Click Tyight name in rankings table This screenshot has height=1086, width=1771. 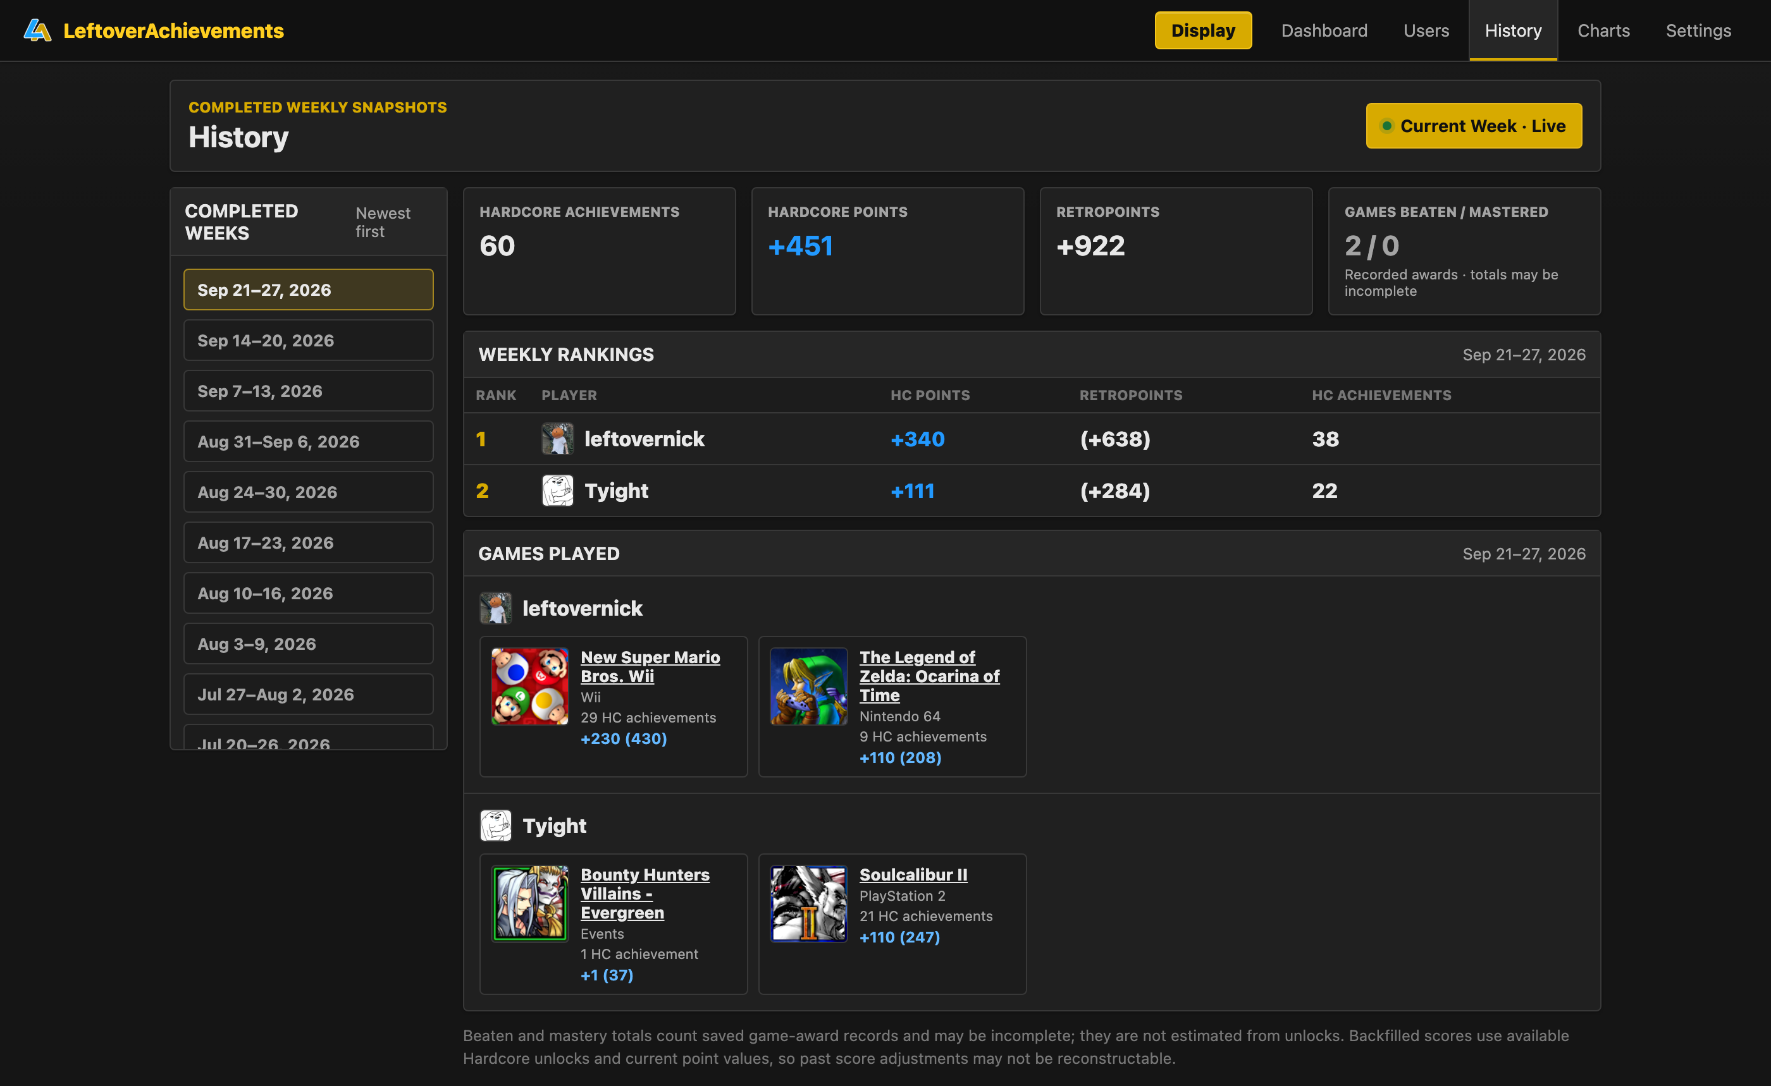click(616, 491)
